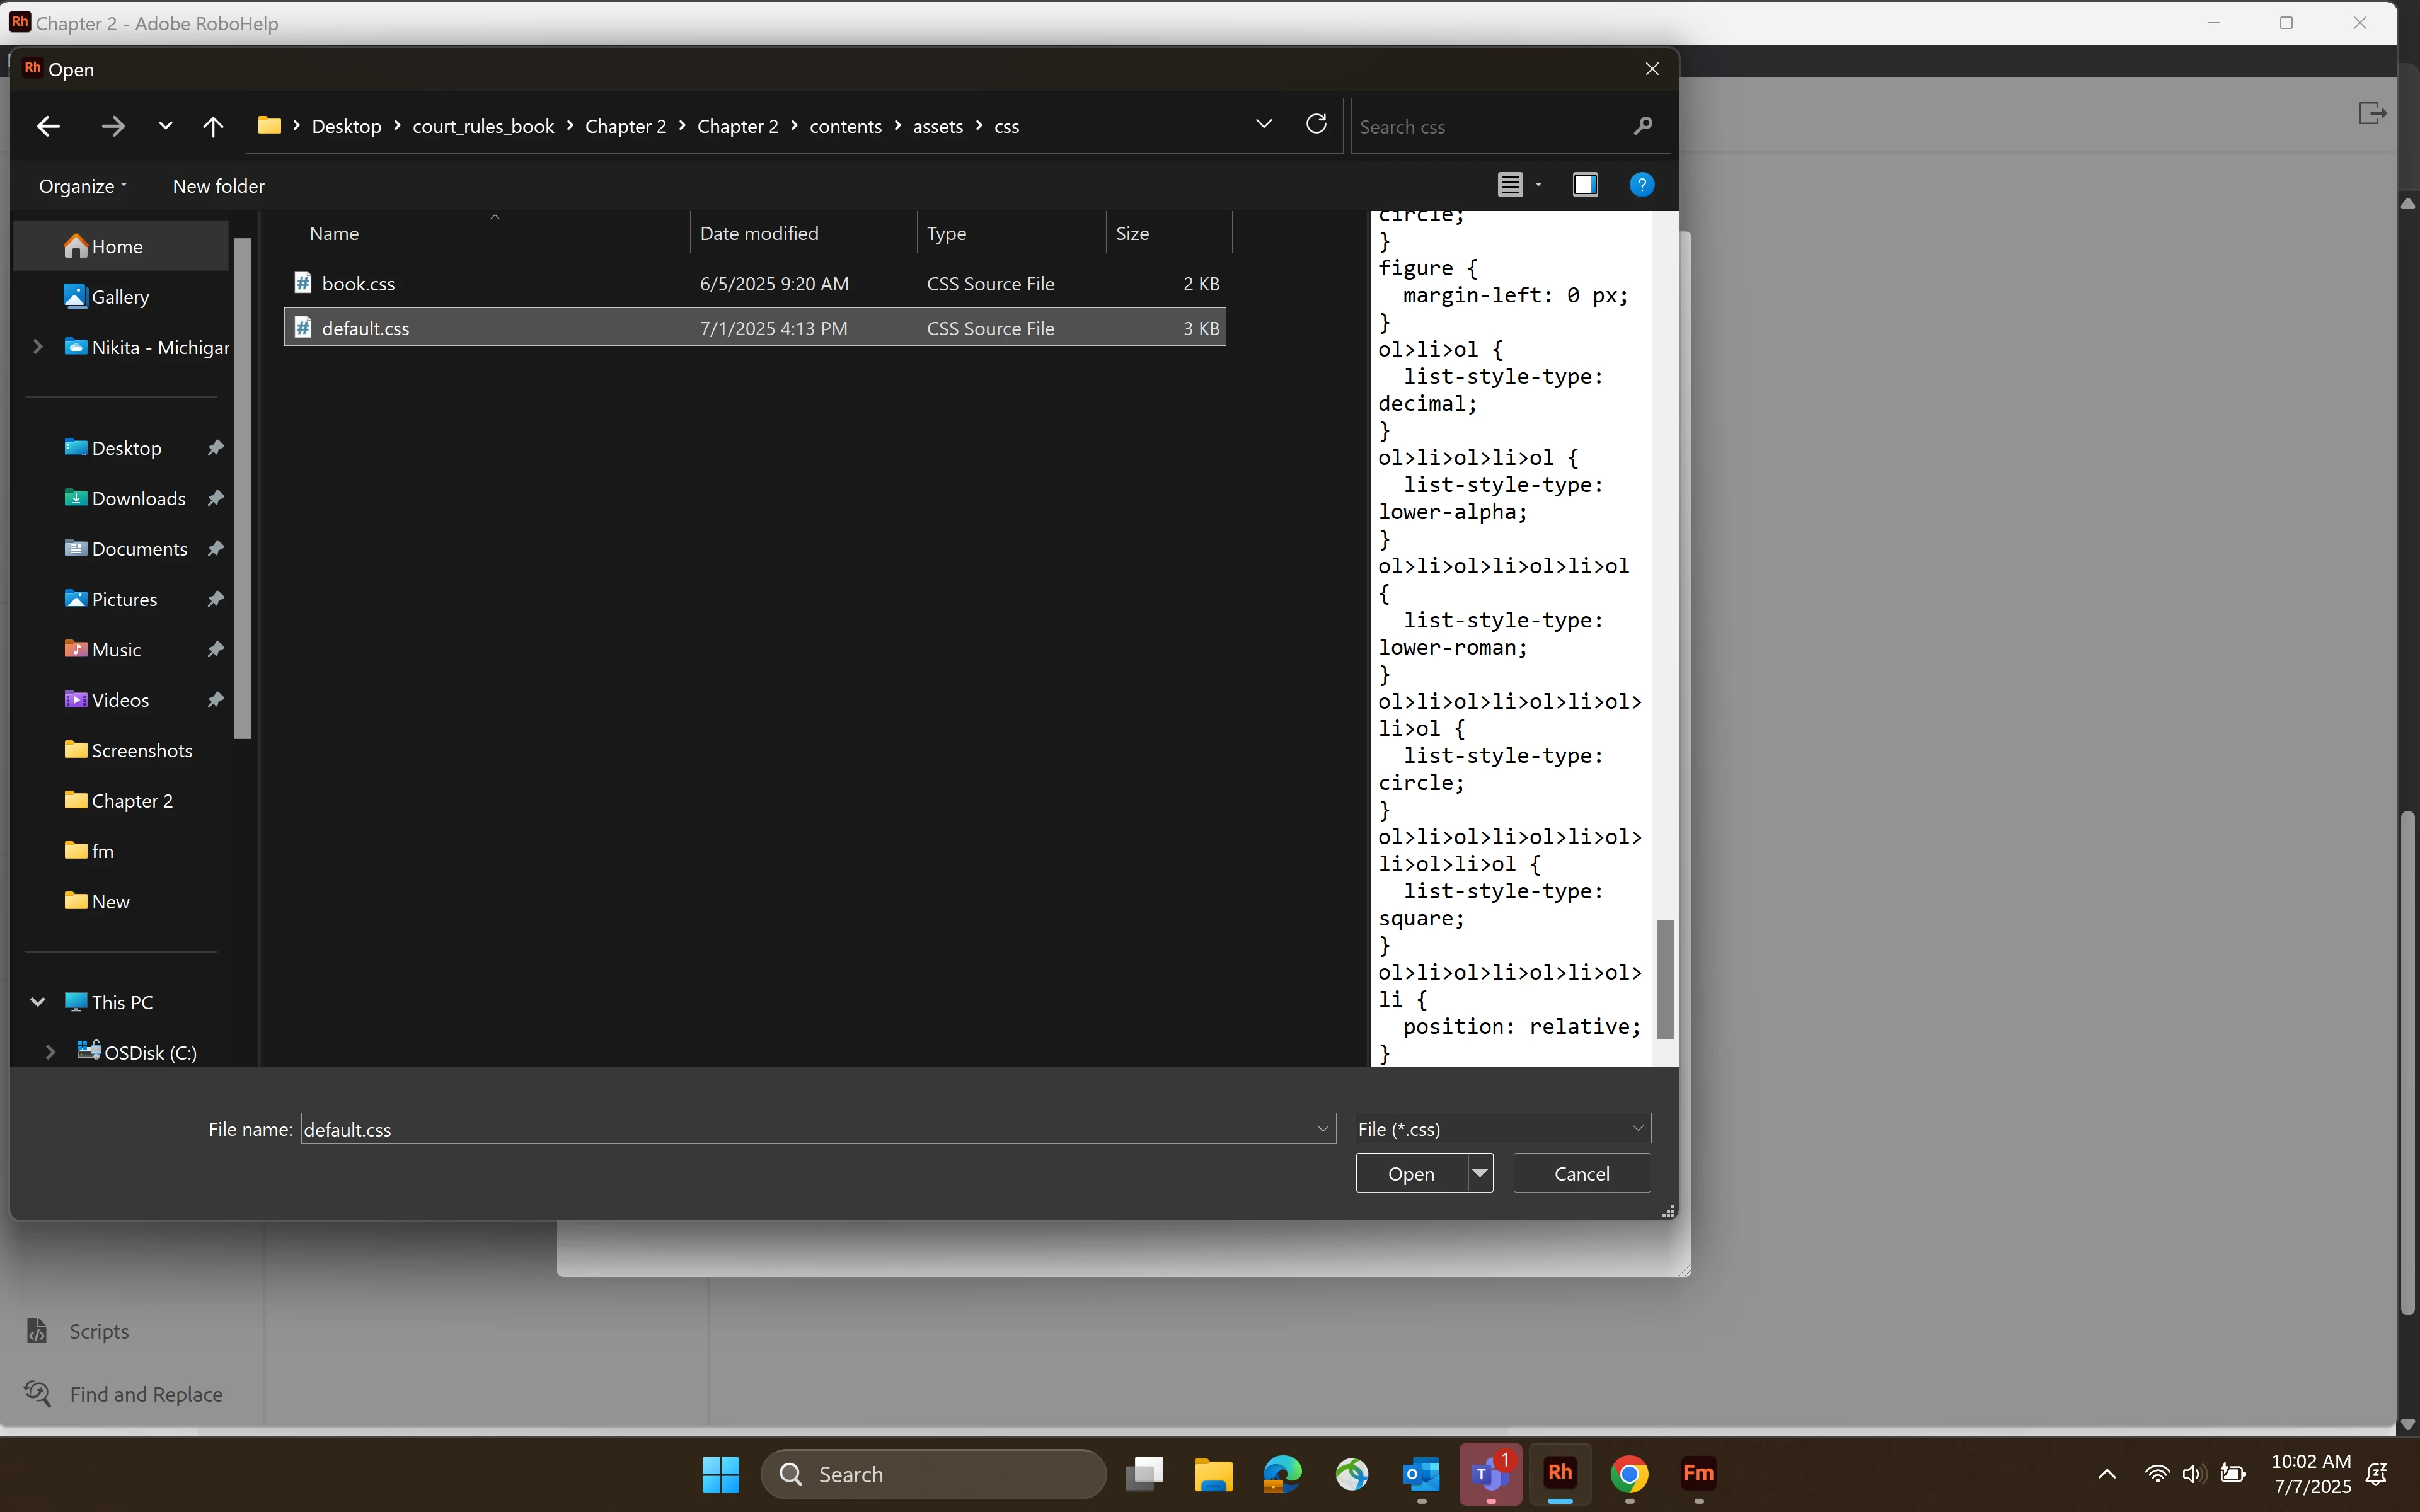This screenshot has height=1512, width=2420.
Task: Open Microsoft Teams from the taskbar
Action: pos(1490,1474)
